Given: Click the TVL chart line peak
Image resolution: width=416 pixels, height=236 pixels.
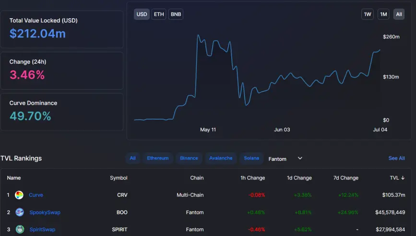Looking at the screenshot, I should point(198,35).
